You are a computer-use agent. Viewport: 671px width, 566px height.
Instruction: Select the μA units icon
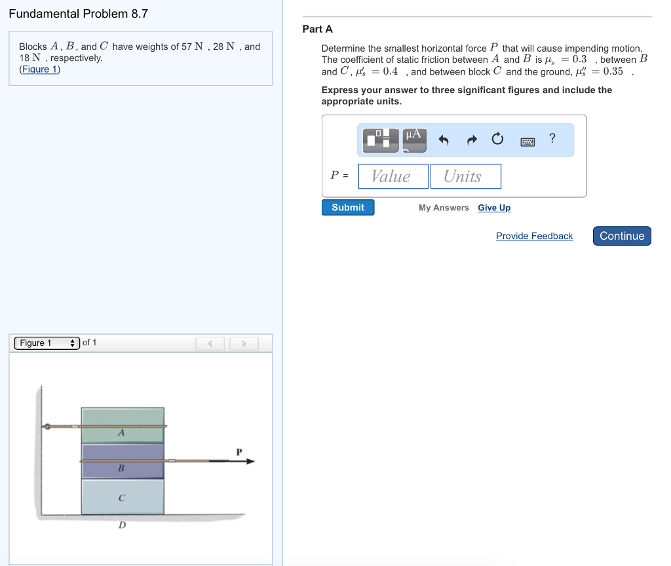[414, 139]
